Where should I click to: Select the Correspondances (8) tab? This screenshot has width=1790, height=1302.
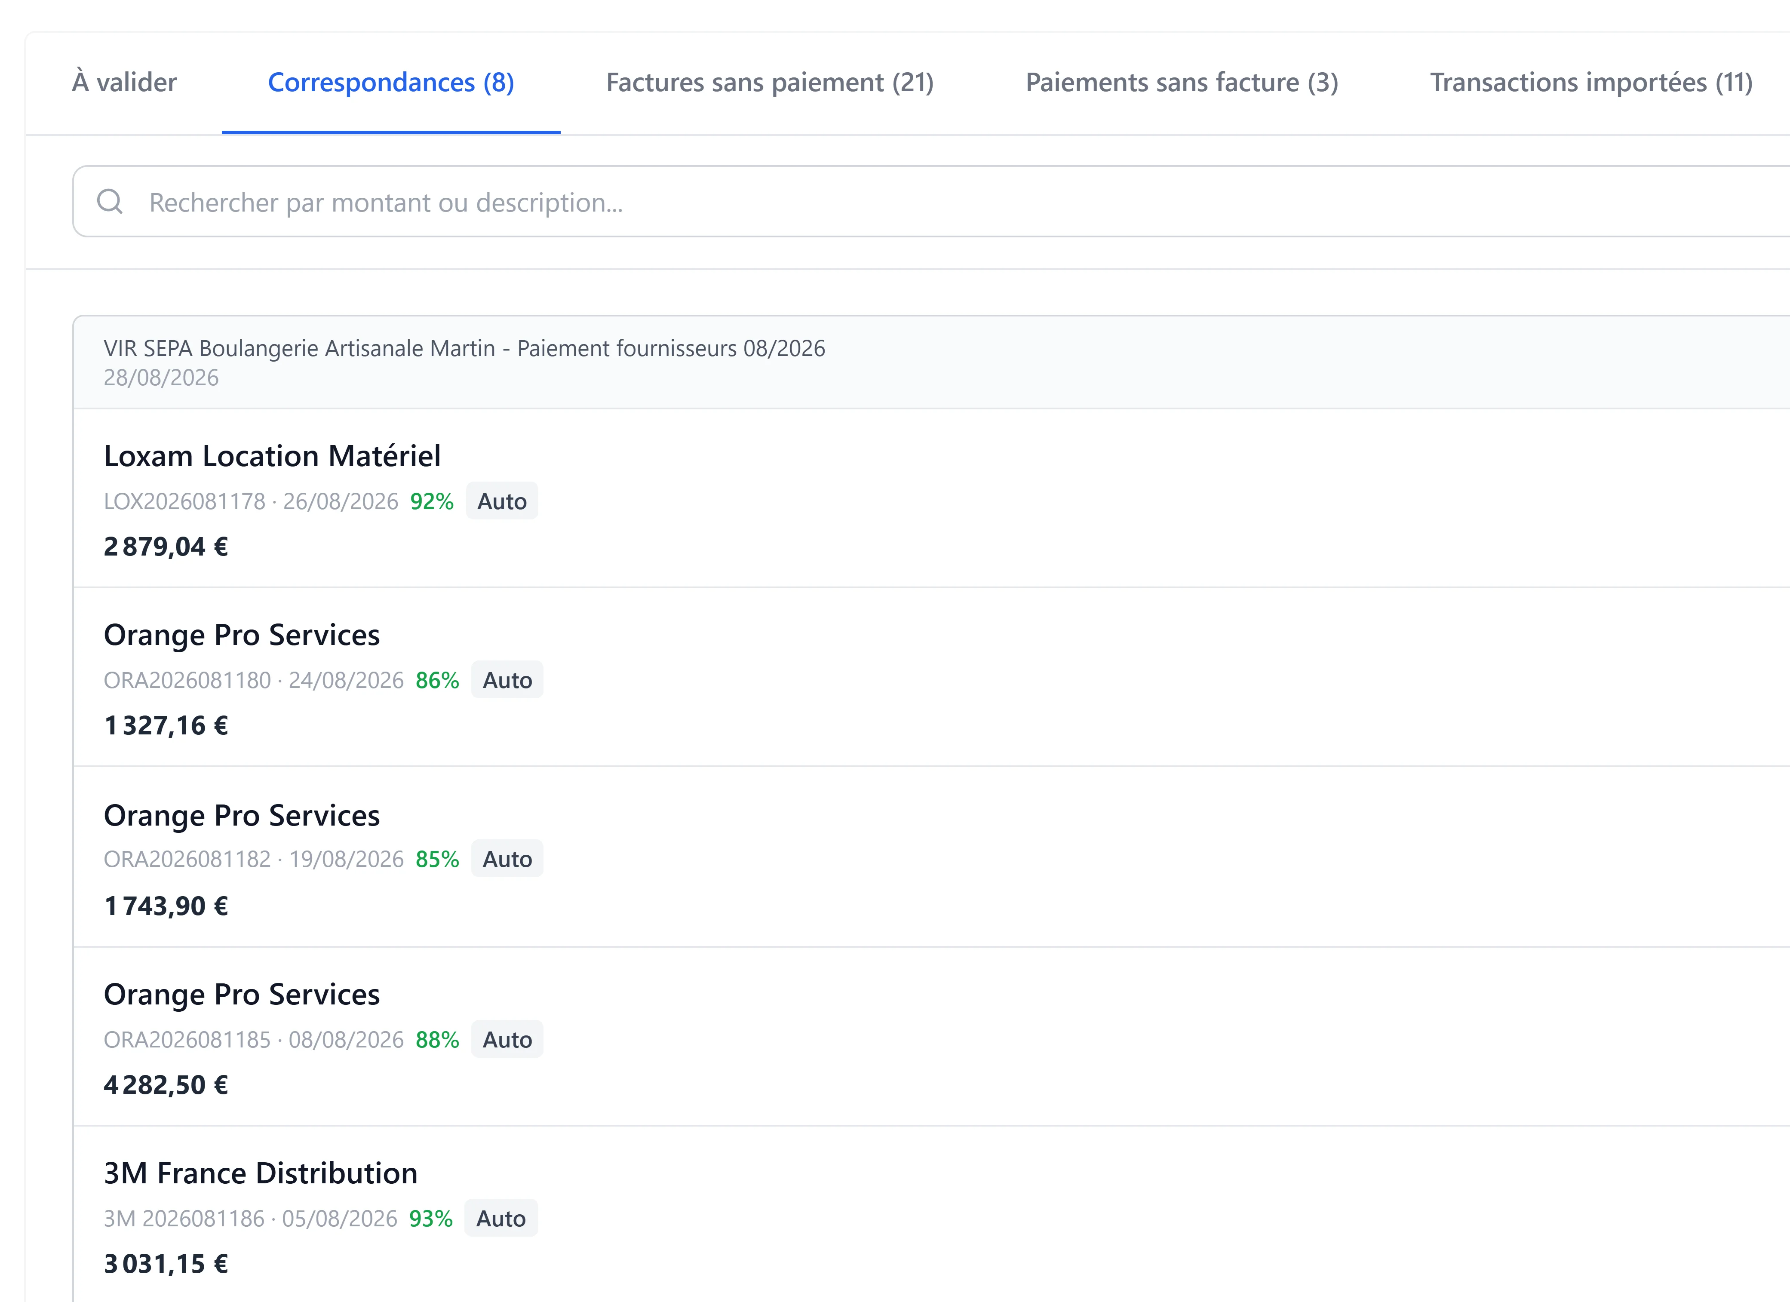click(391, 82)
